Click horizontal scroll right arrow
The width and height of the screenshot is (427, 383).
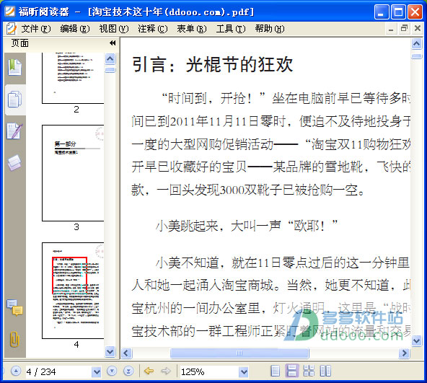404,353
